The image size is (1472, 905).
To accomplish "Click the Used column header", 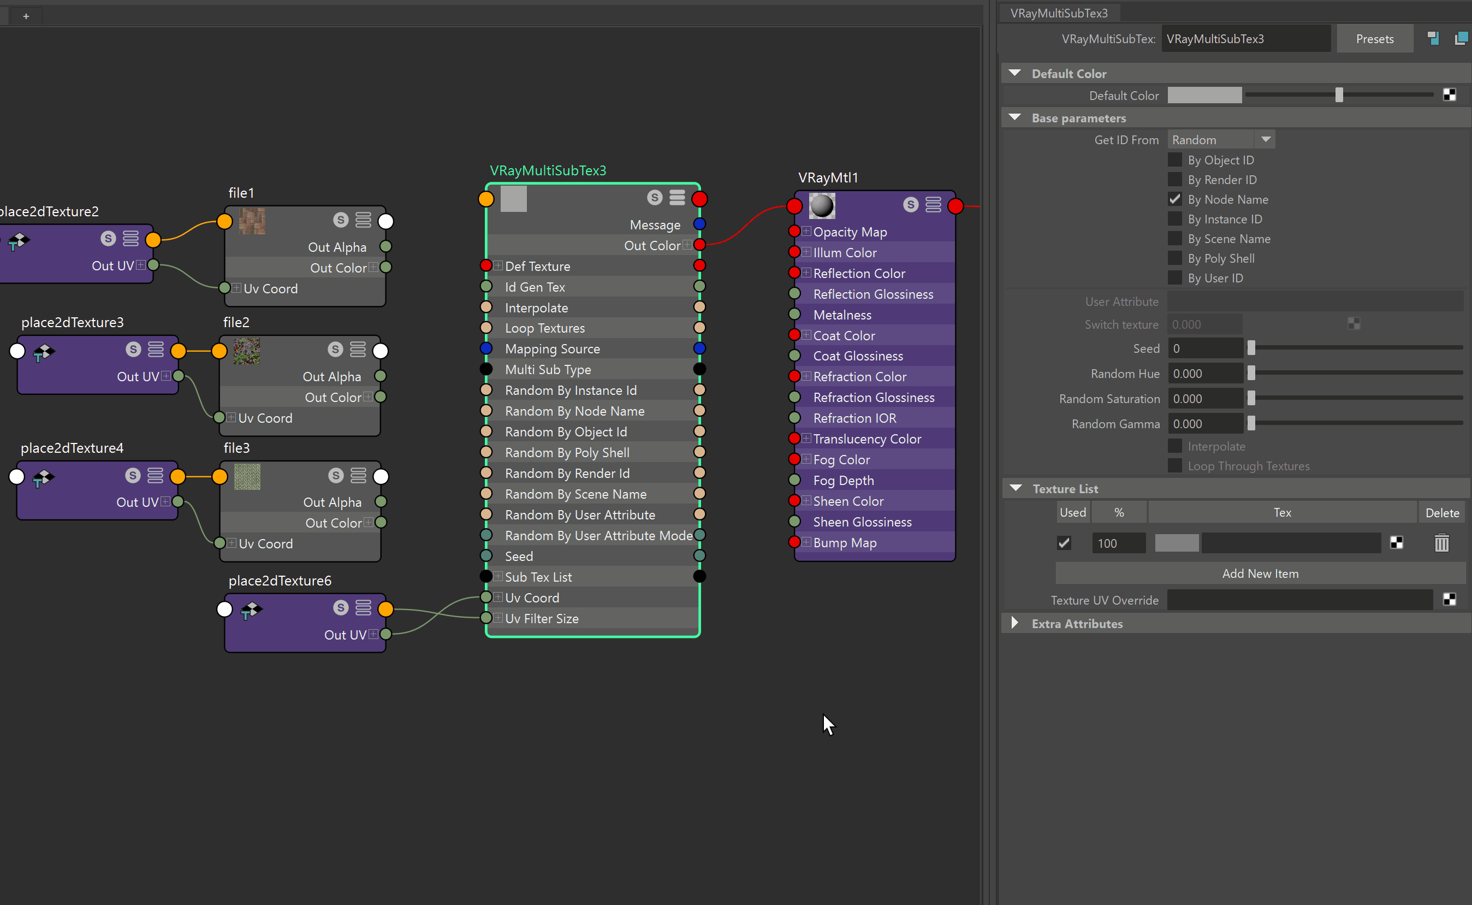I will tap(1073, 512).
